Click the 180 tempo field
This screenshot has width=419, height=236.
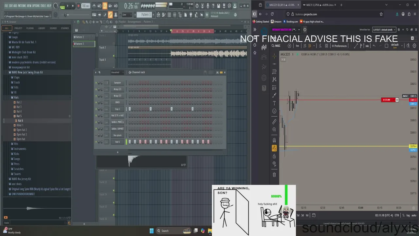coord(85,6)
